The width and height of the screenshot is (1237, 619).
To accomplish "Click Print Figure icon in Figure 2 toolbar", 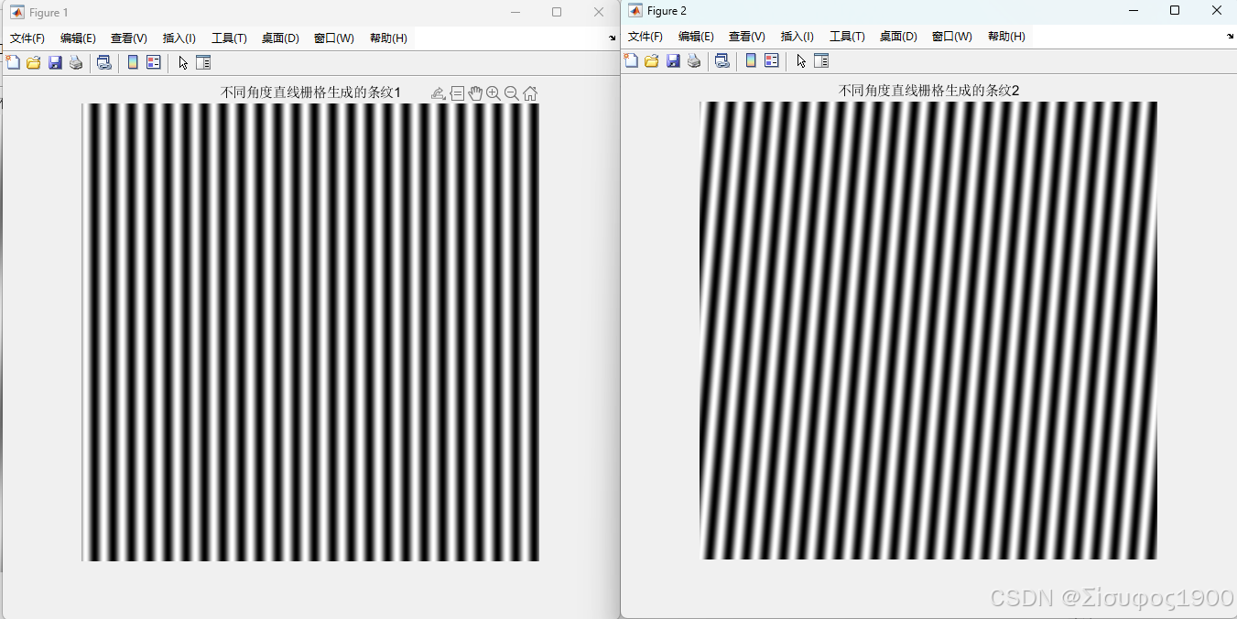I will coord(694,60).
